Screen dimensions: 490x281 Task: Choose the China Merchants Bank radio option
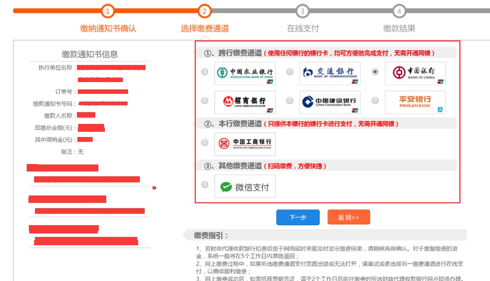click(x=205, y=101)
